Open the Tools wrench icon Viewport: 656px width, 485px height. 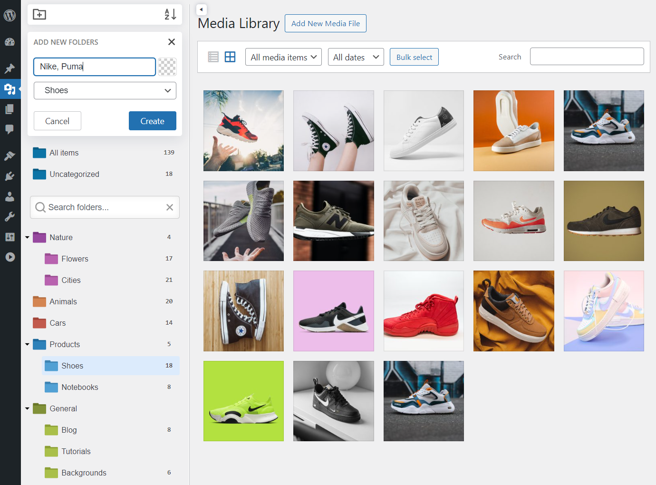point(10,217)
